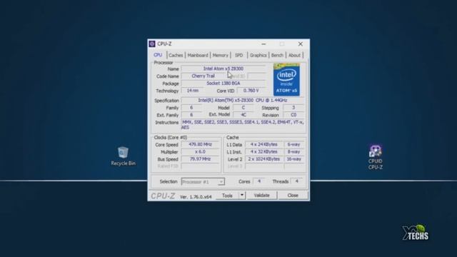Click the Level 2 value 2 x 1024 KBytes
Screen dimensions: 457x257
tap(263, 159)
